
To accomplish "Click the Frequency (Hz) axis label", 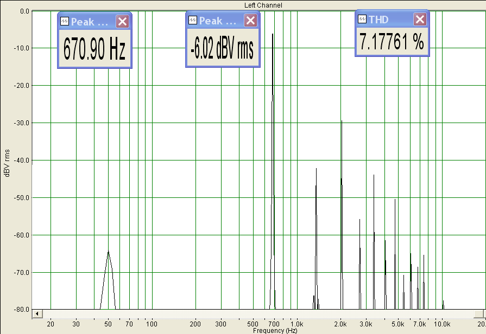I will point(275,331).
